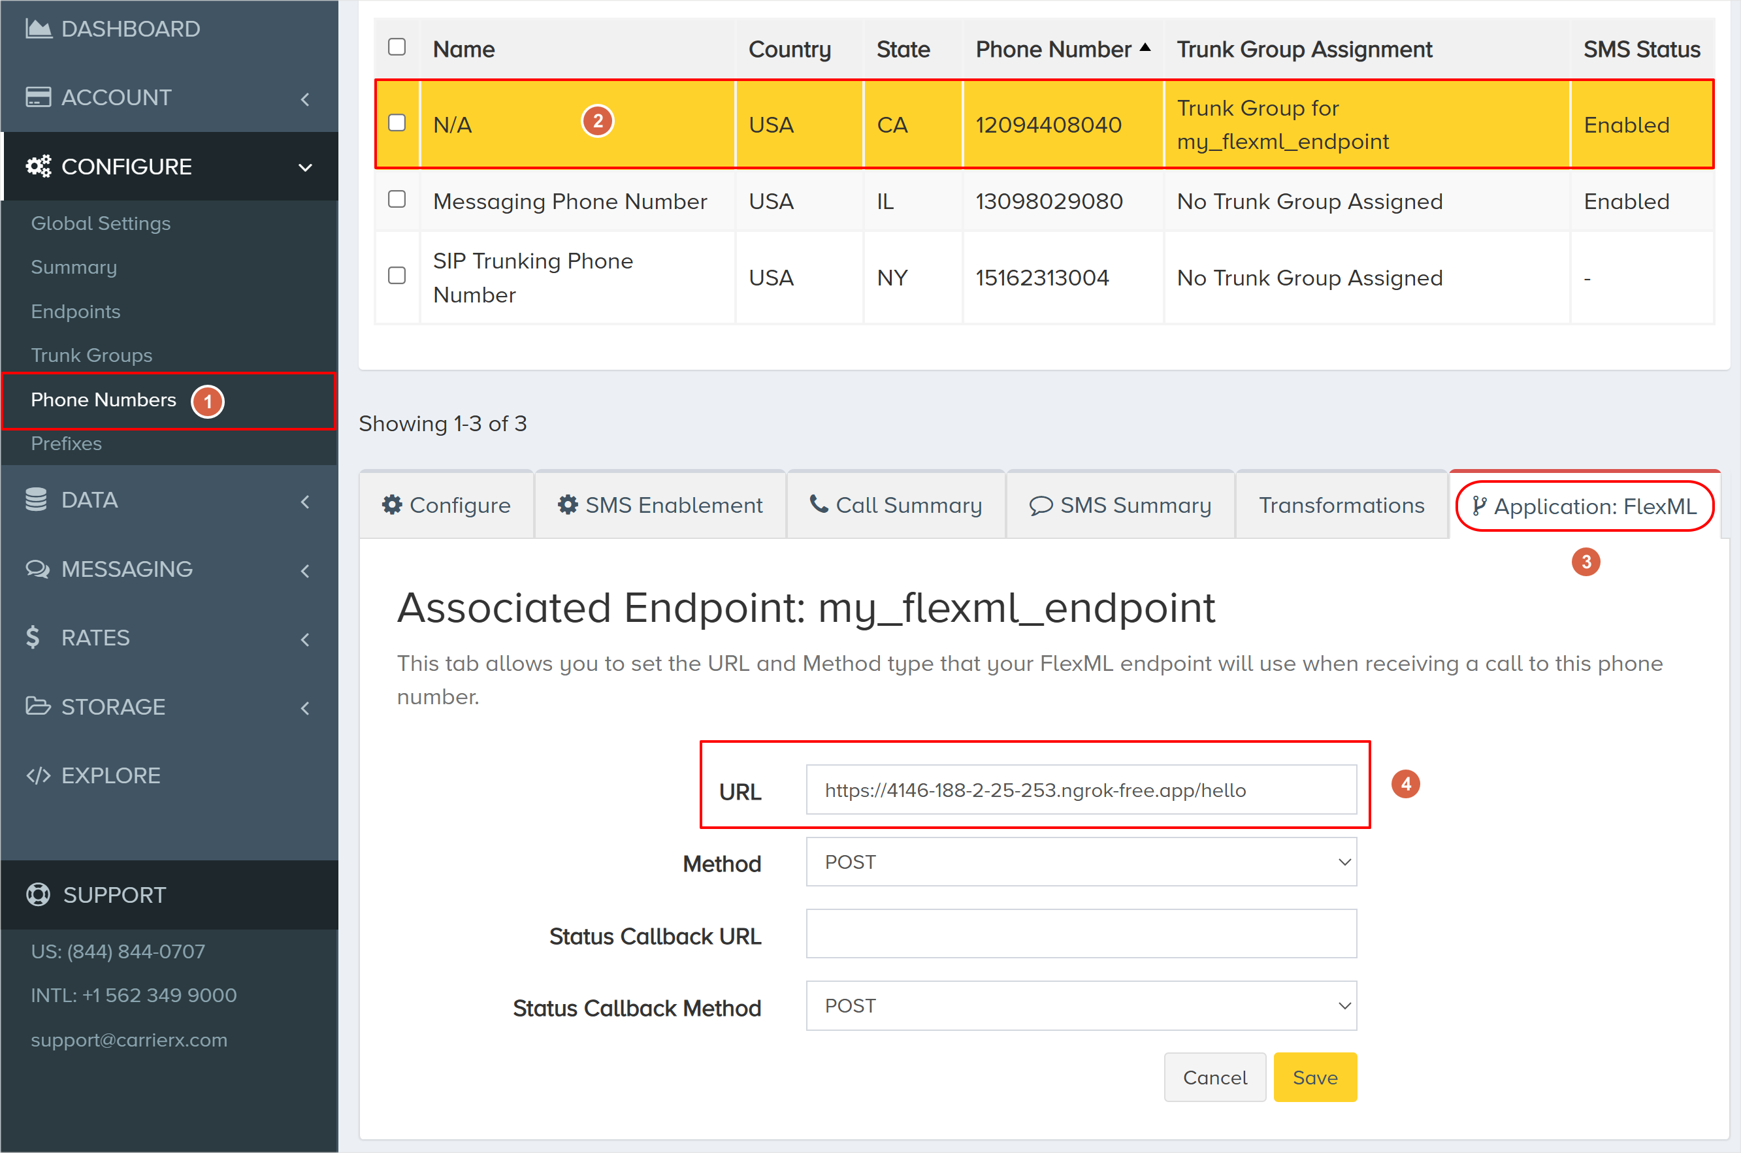This screenshot has height=1153, width=1741.
Task: Click the Data database icon
Action: (36, 500)
